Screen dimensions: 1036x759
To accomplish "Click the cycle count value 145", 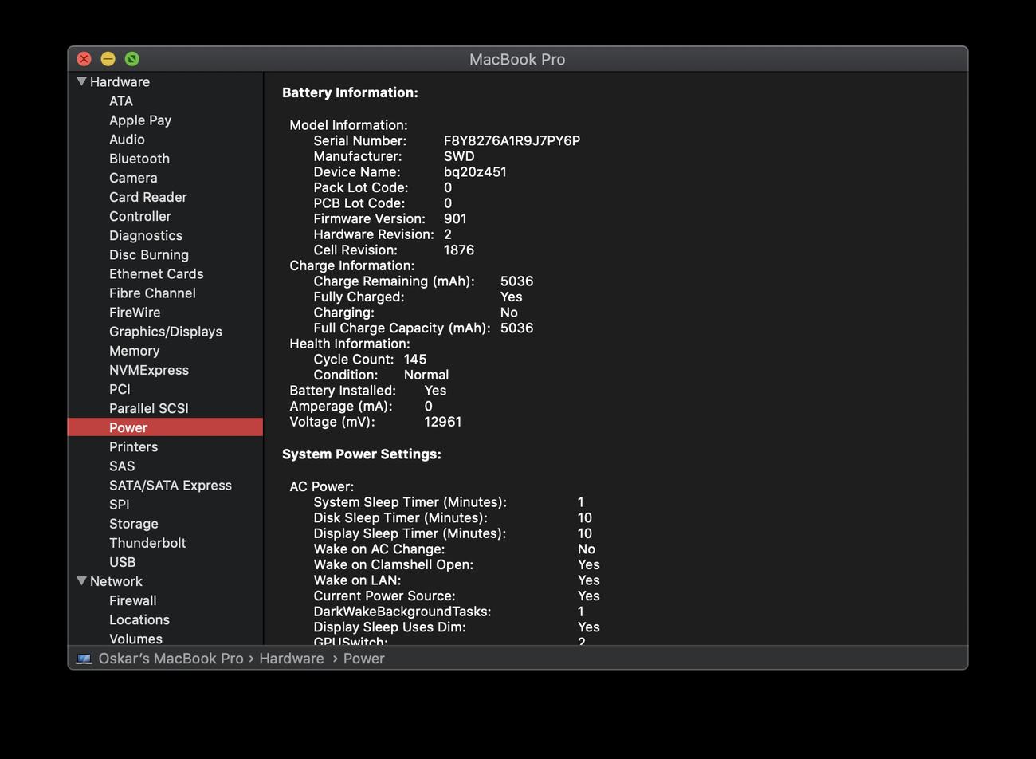I will click(x=415, y=360).
